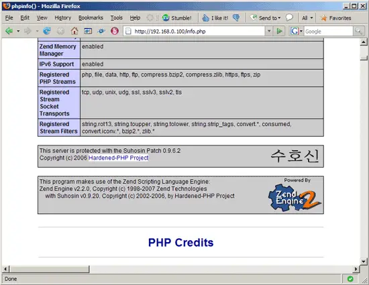Open the Send to dropdown

(266, 18)
